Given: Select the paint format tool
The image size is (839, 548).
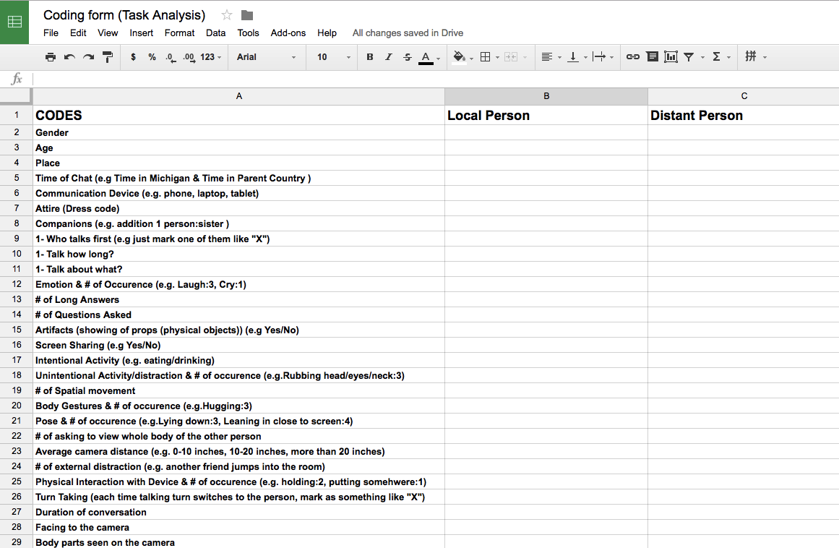Looking at the screenshot, I should 108,57.
